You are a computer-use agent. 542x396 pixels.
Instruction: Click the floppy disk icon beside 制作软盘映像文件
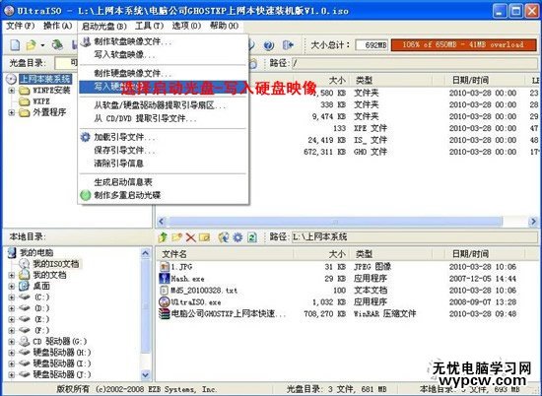(x=86, y=41)
